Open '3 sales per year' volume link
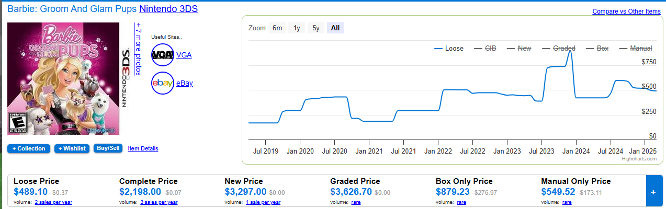This screenshot has width=666, height=209. pyautogui.click(x=159, y=202)
